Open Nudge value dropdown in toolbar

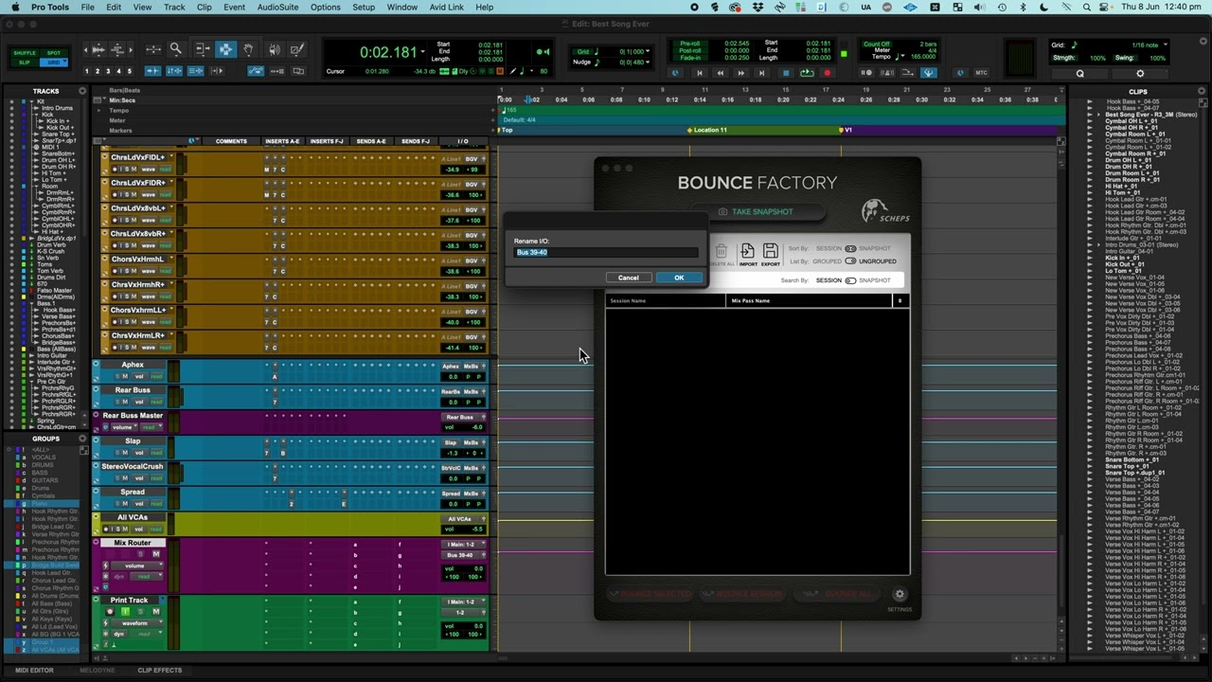(648, 63)
